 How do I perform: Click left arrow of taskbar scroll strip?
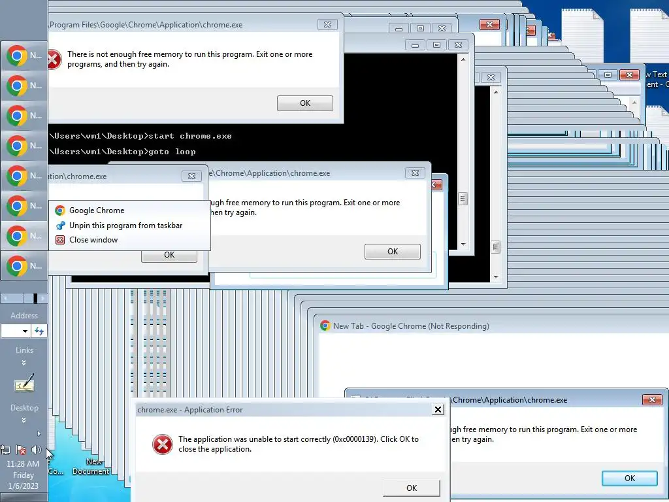(5, 298)
